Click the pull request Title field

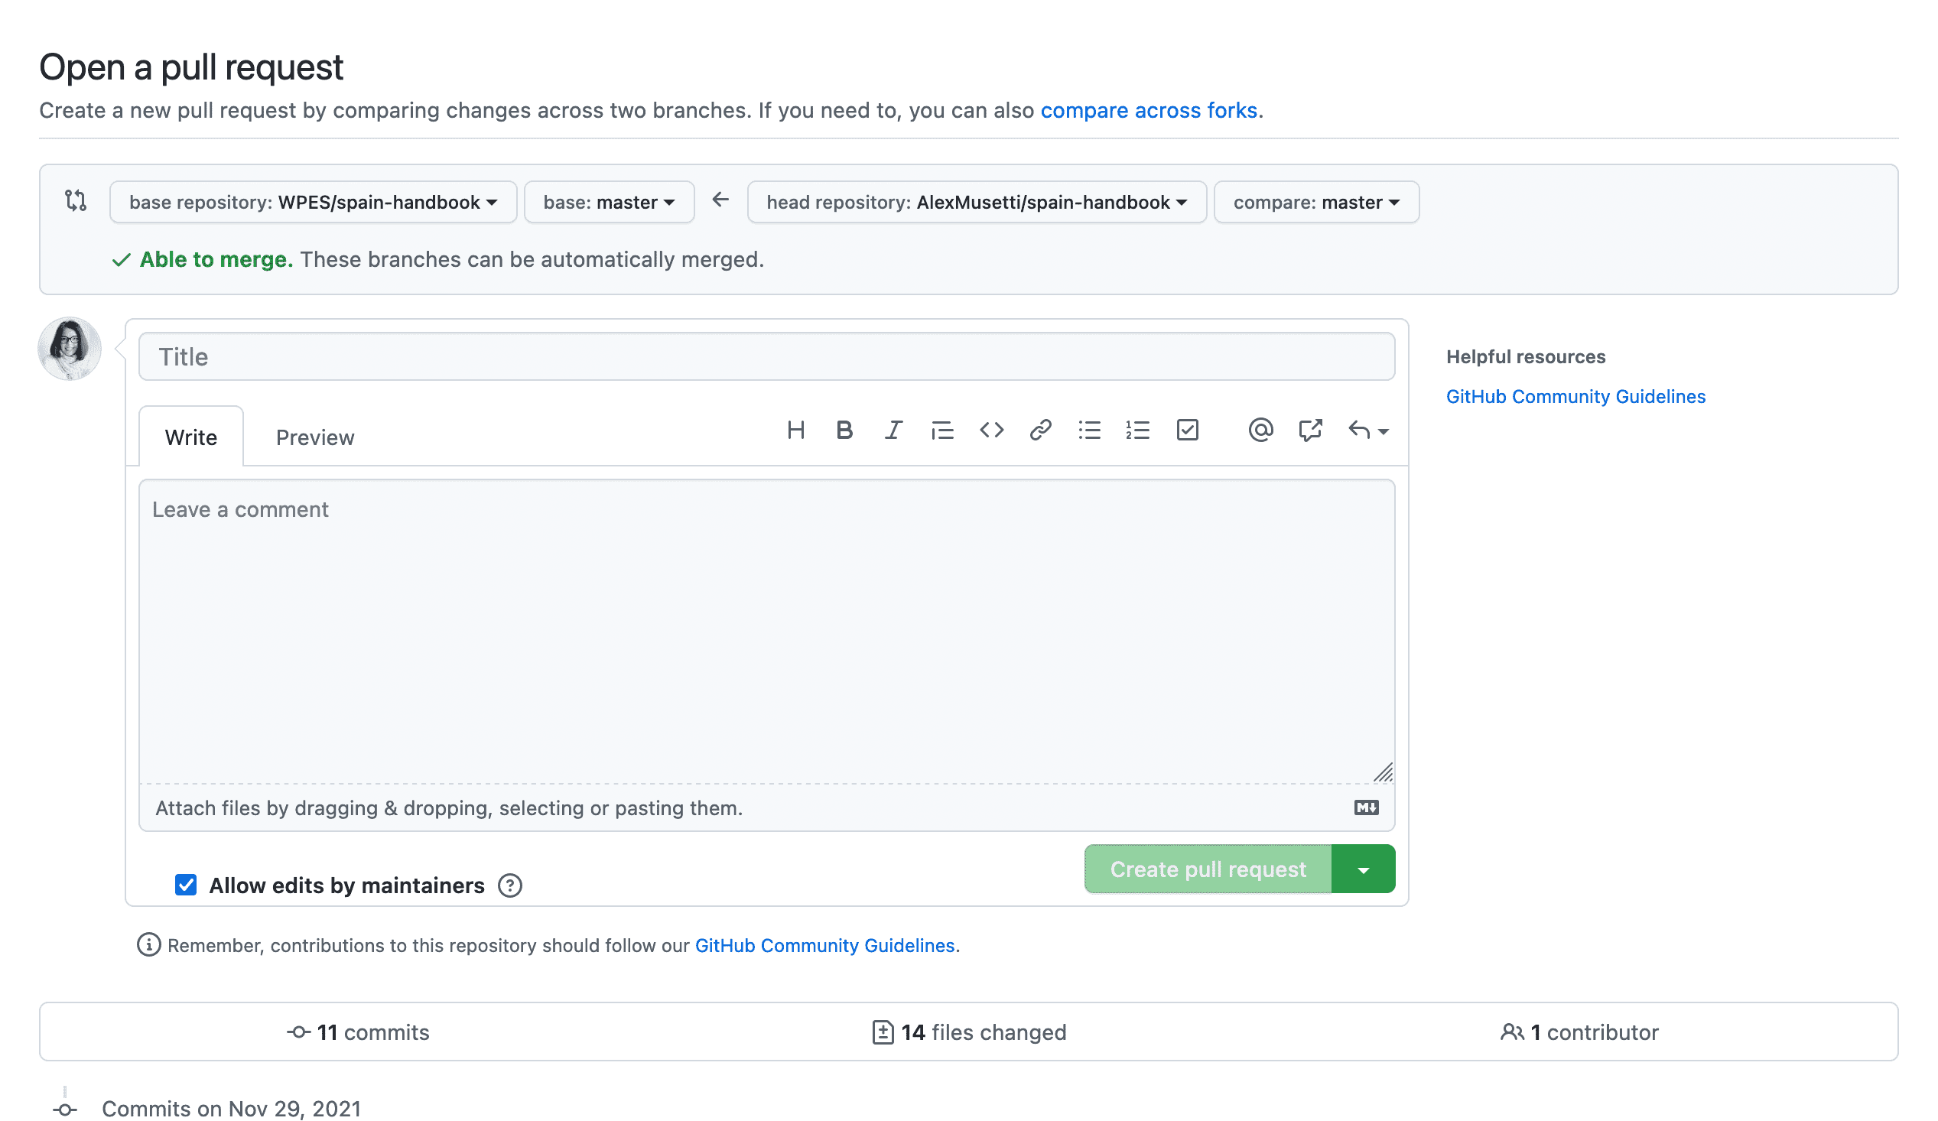[766, 357]
